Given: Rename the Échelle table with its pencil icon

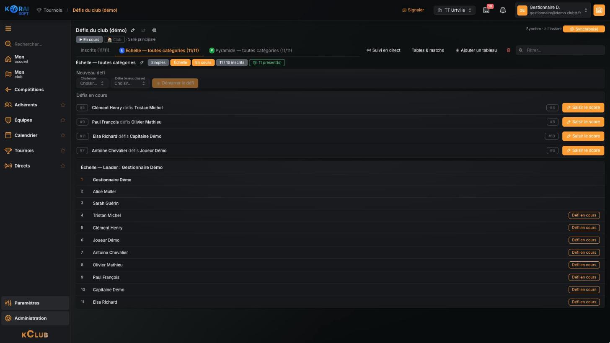Looking at the screenshot, I should [142, 63].
